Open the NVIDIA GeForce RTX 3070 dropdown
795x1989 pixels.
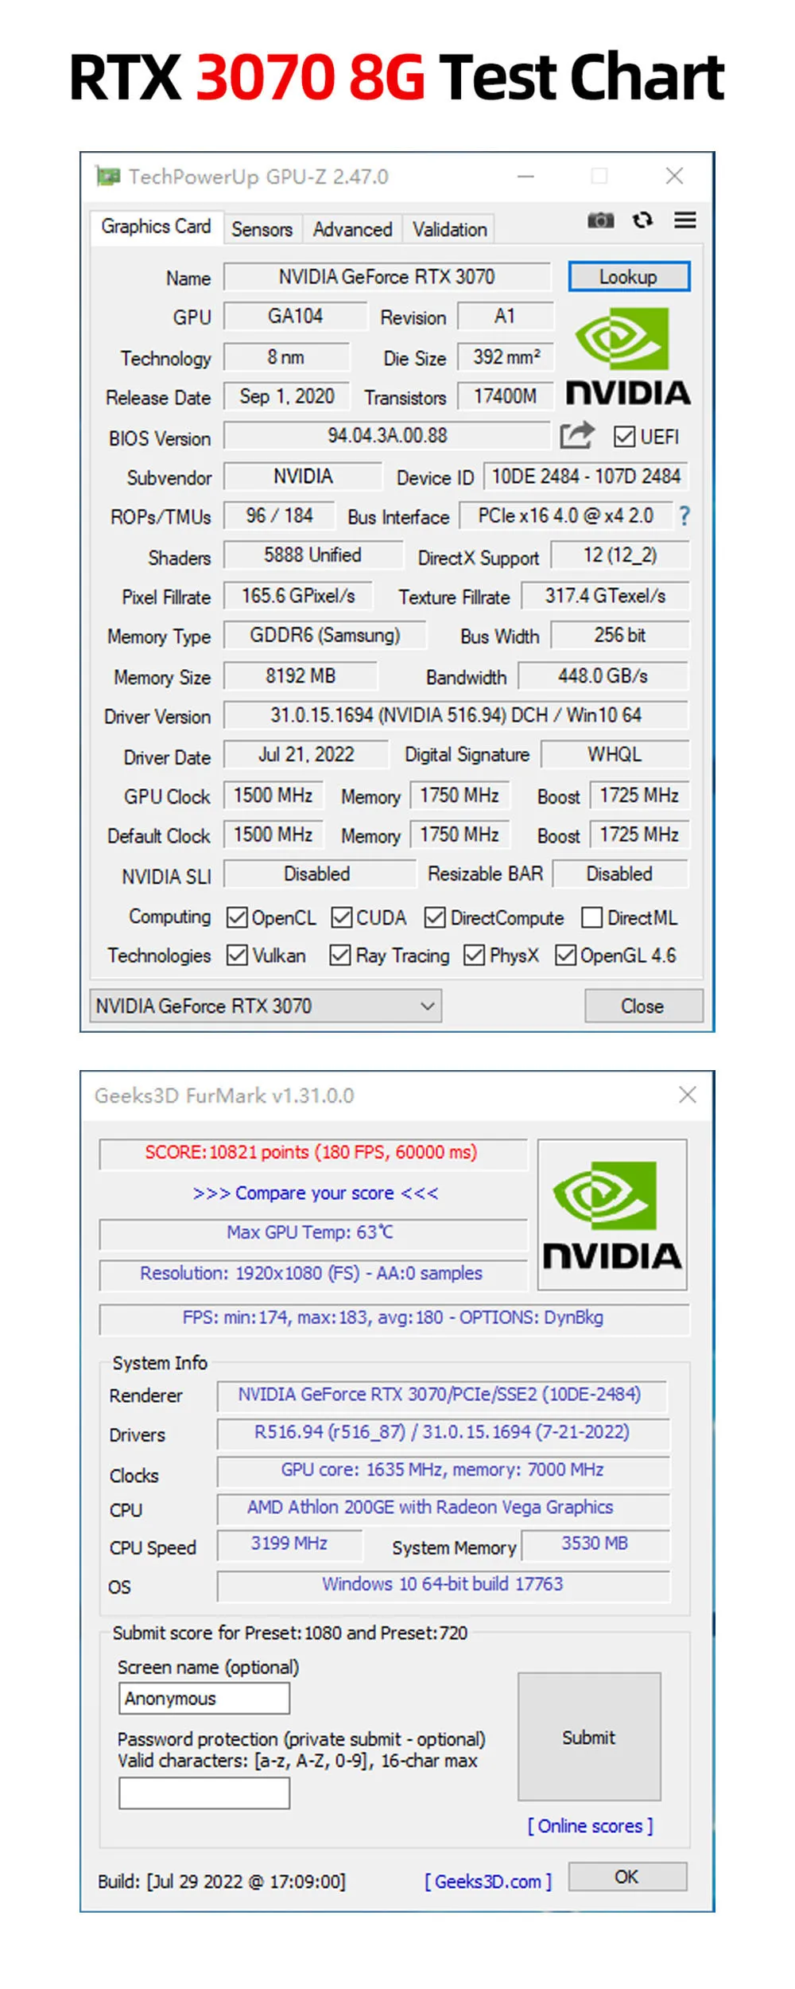click(x=266, y=1006)
